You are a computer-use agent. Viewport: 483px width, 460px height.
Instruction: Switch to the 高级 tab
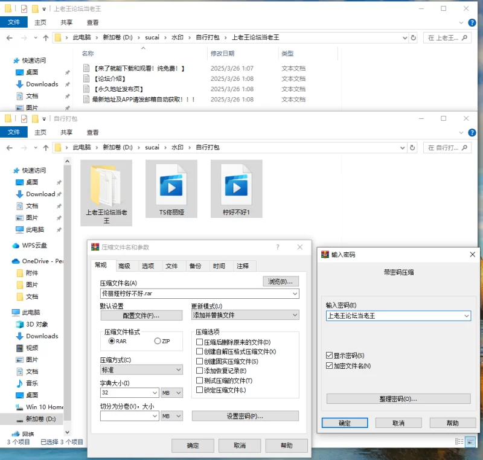coord(124,266)
